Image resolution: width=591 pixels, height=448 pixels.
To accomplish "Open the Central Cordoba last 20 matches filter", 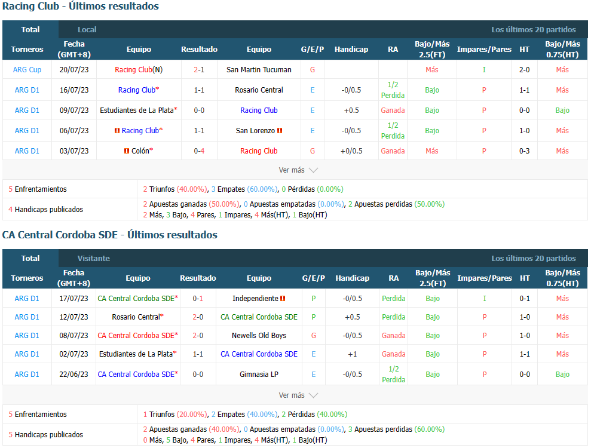I will tap(533, 258).
